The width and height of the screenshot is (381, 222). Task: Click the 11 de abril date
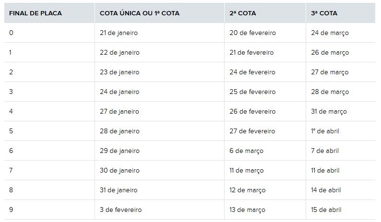pos(325,171)
